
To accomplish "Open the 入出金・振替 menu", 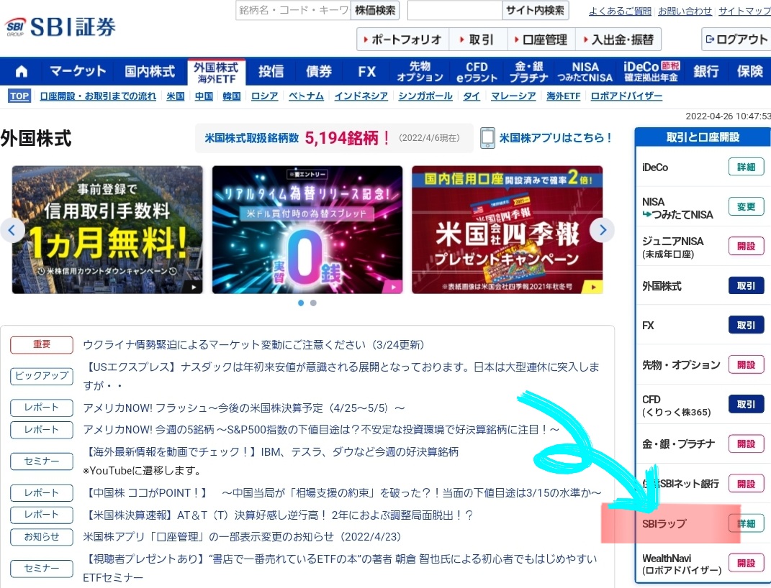I will click(x=618, y=40).
